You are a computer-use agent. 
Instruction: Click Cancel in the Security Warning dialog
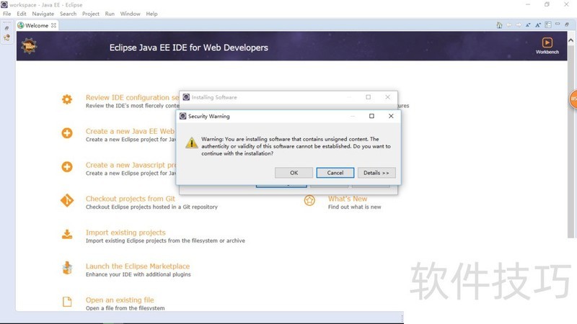point(335,173)
